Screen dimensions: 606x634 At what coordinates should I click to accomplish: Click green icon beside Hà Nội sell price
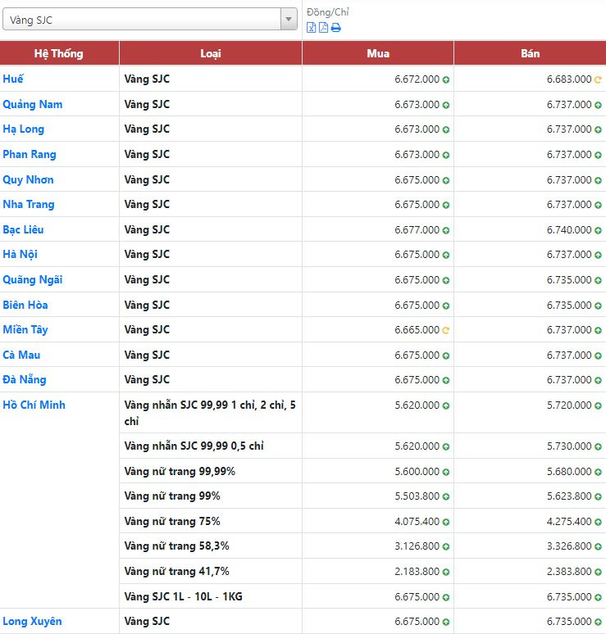(x=598, y=255)
